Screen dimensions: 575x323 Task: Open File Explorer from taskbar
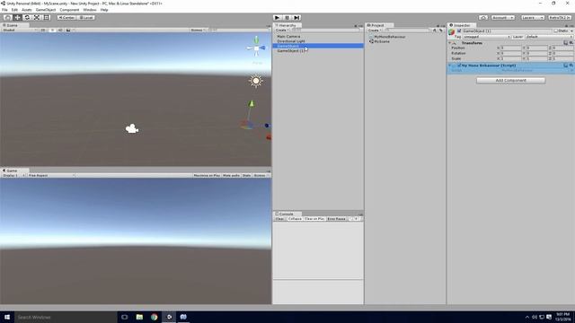(x=139, y=317)
